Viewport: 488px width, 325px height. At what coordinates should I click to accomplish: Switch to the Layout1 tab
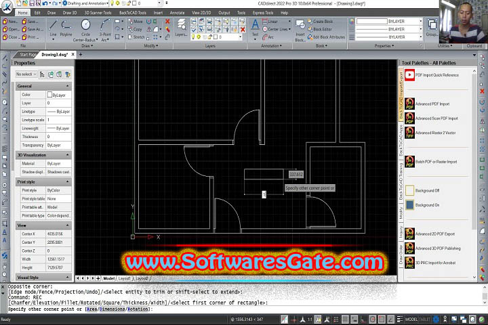tap(124, 278)
